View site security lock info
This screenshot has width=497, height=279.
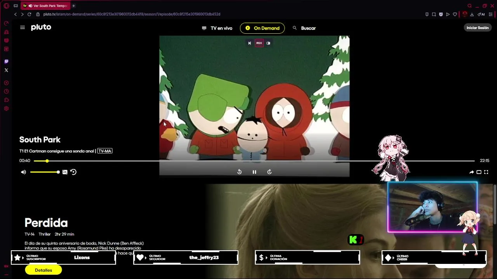(38, 14)
